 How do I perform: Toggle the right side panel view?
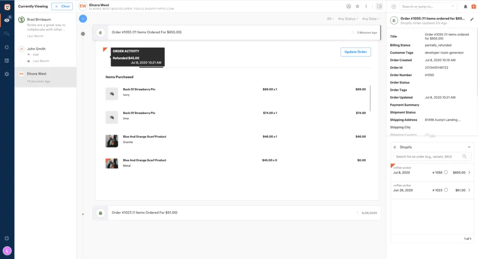click(379, 7)
